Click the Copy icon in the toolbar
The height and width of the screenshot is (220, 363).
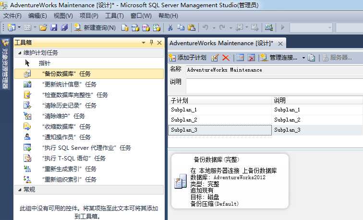[x=181, y=28]
